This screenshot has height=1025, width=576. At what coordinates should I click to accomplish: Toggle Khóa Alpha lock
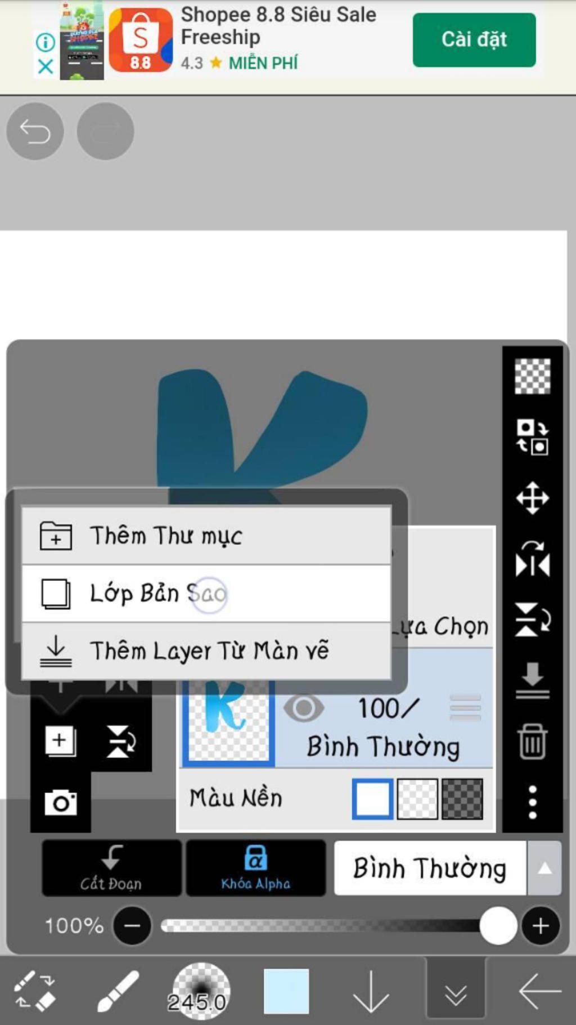coord(256,867)
